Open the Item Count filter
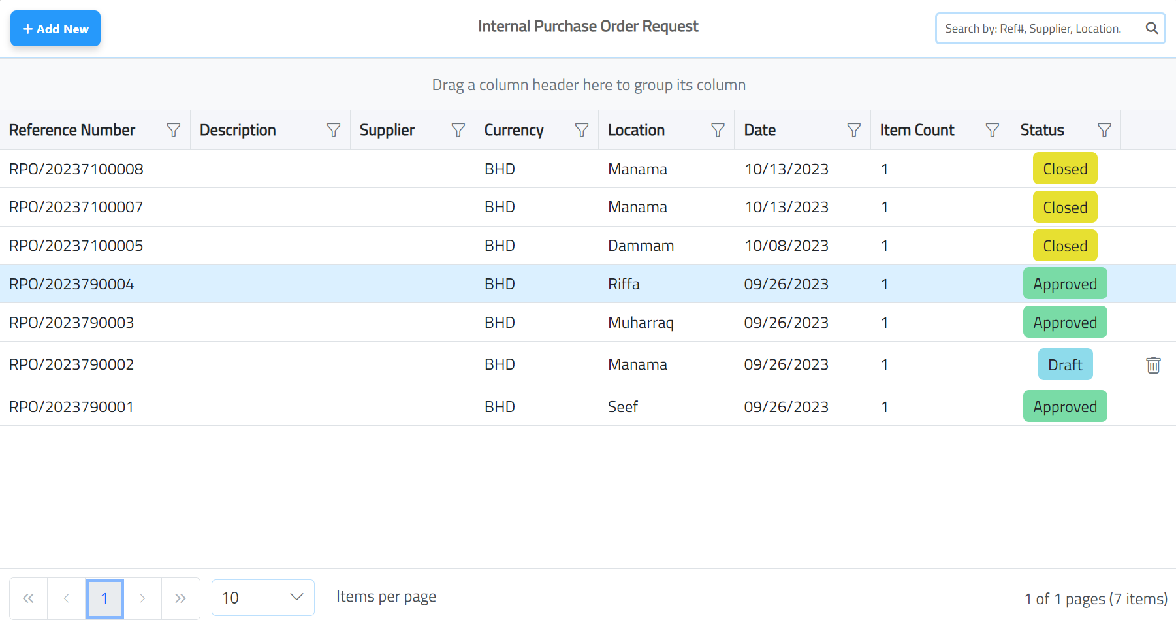Viewport: 1176px width, 629px height. pos(991,129)
